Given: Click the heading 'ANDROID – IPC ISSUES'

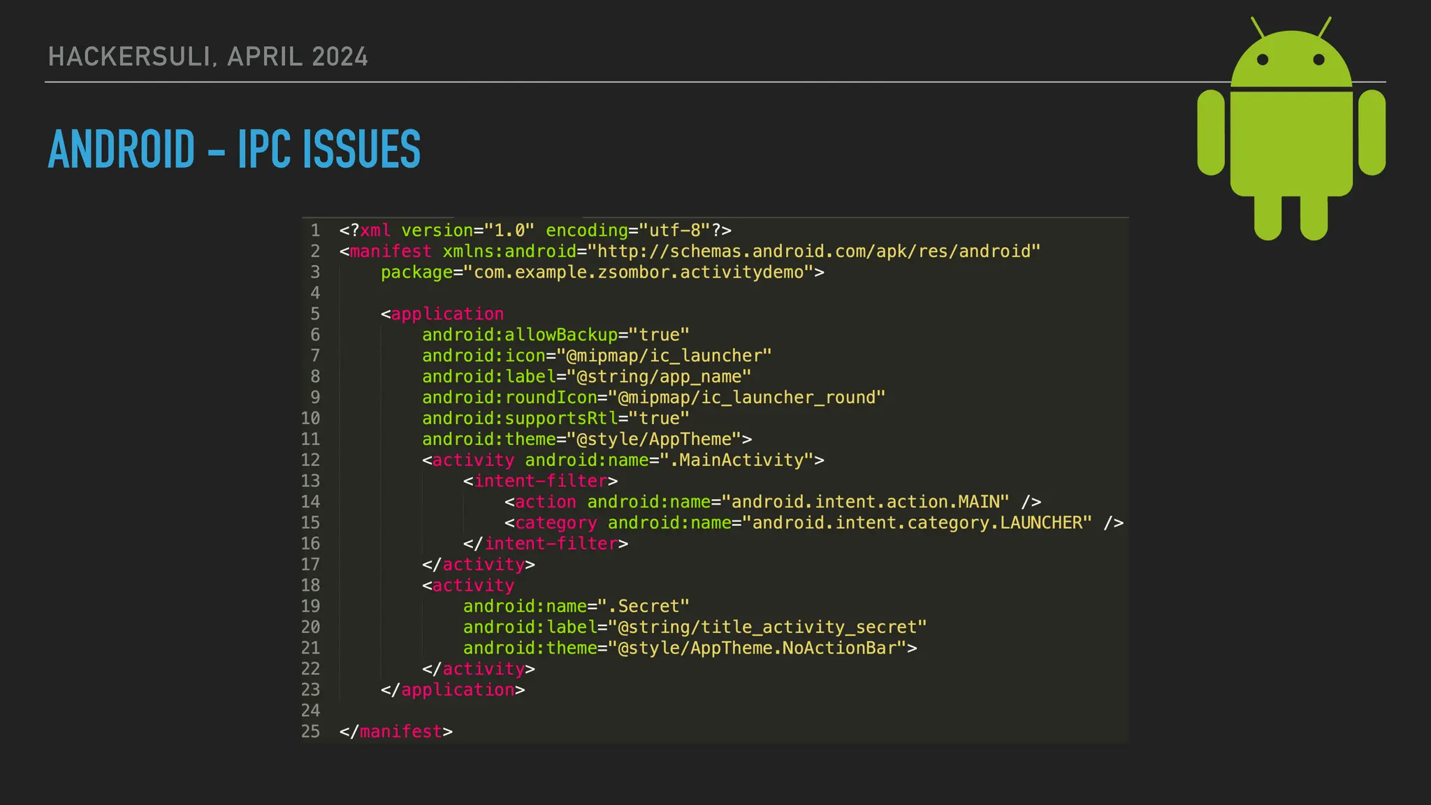Looking at the screenshot, I should tap(234, 149).
